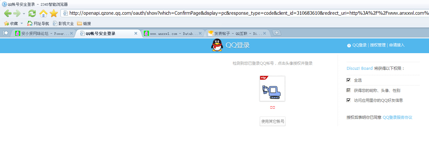Switch to www.anxxwl.com Database tab

tap(173, 33)
